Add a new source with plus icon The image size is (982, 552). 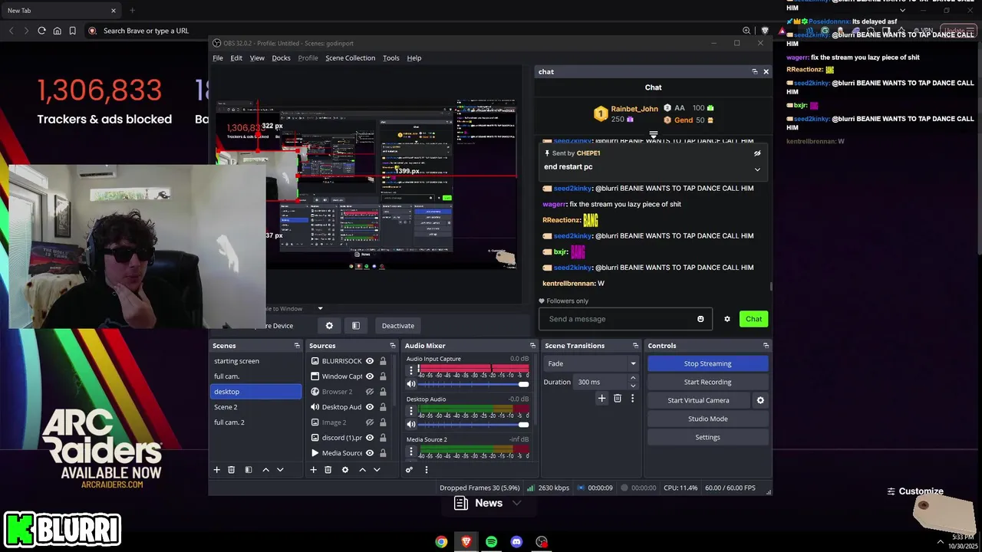pos(313,469)
